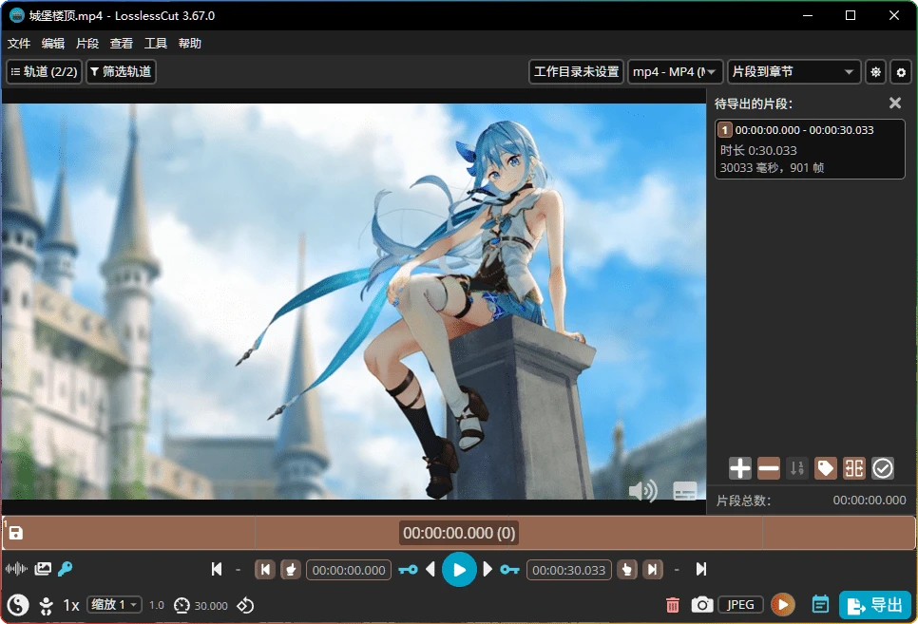Viewport: 918px width, 624px height.
Task: Open the 片段到章节 dropdown
Action: click(794, 71)
